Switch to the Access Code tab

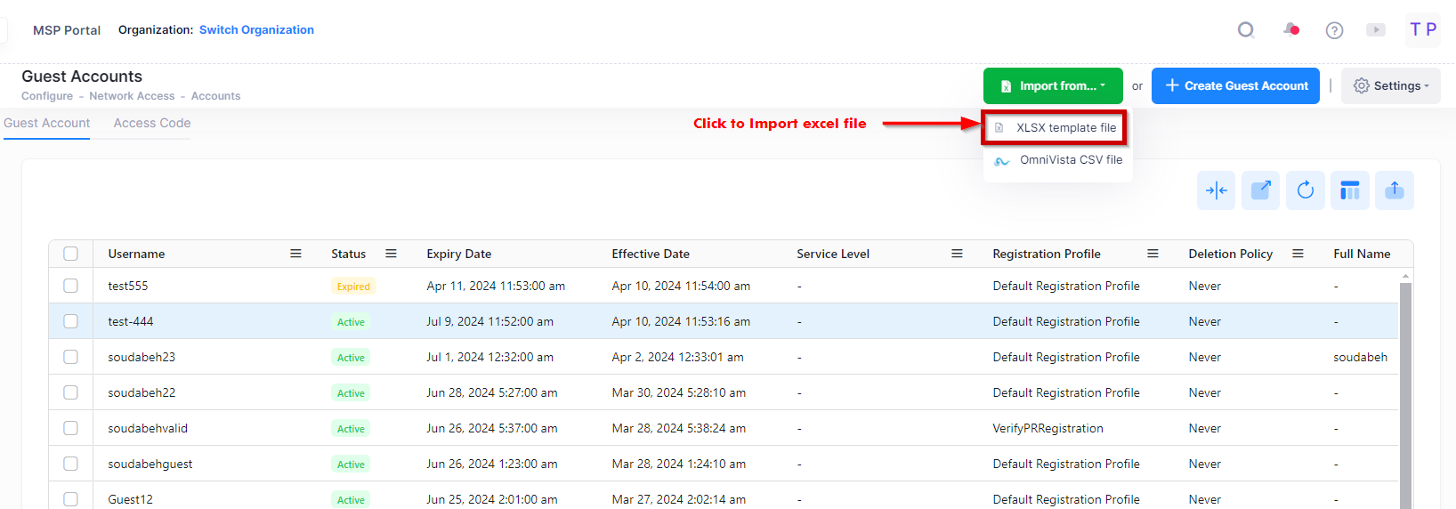(x=152, y=124)
